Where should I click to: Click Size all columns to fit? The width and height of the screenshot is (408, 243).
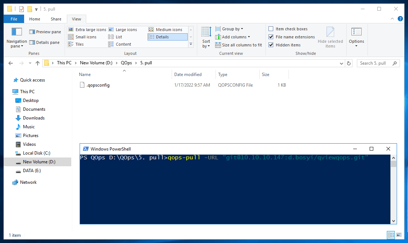coord(239,45)
